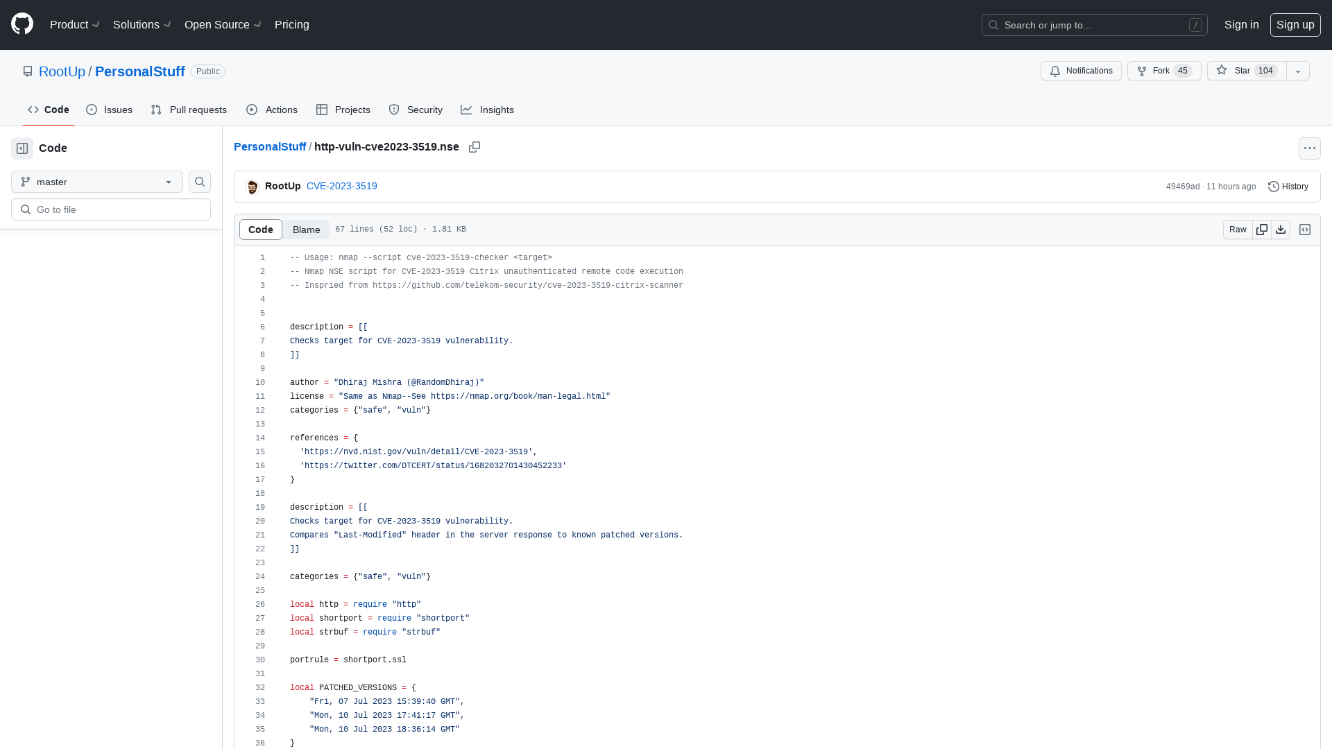Go to the Pricing page
Image resolution: width=1332 pixels, height=749 pixels.
tap(292, 25)
